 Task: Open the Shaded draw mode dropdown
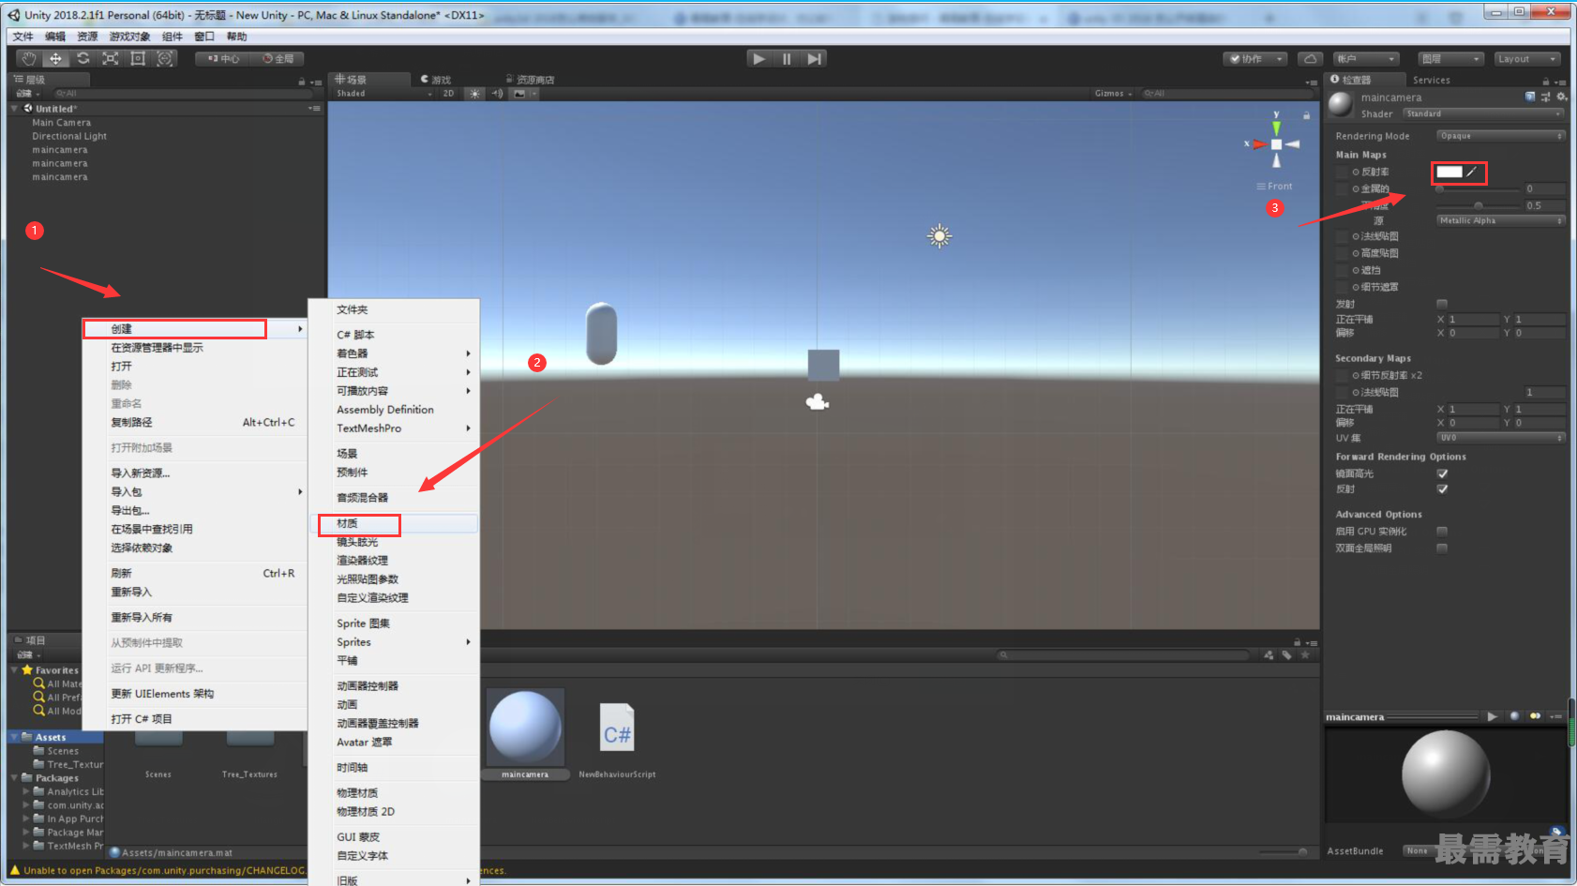point(384,94)
